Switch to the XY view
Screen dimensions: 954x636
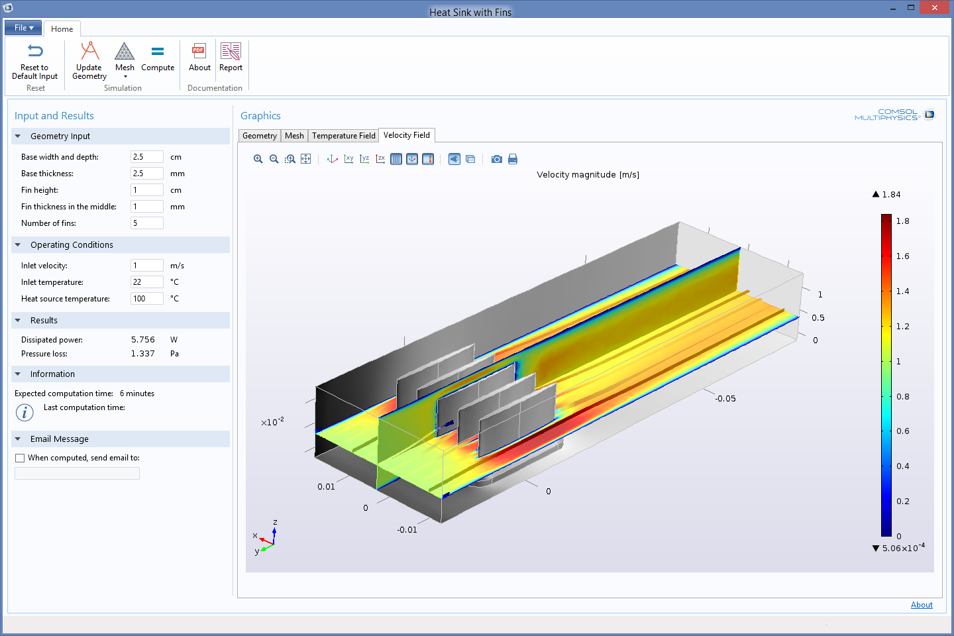coord(348,159)
